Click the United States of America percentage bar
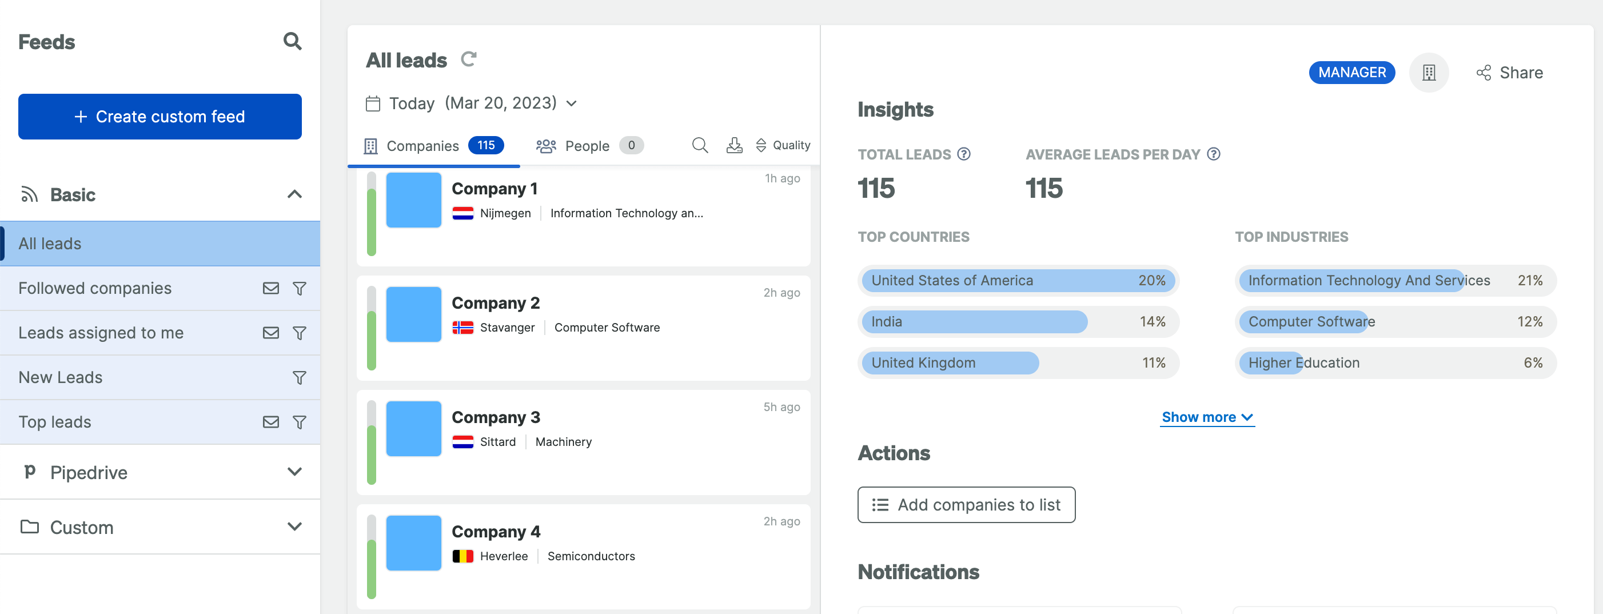The height and width of the screenshot is (614, 1603). pyautogui.click(x=1018, y=281)
